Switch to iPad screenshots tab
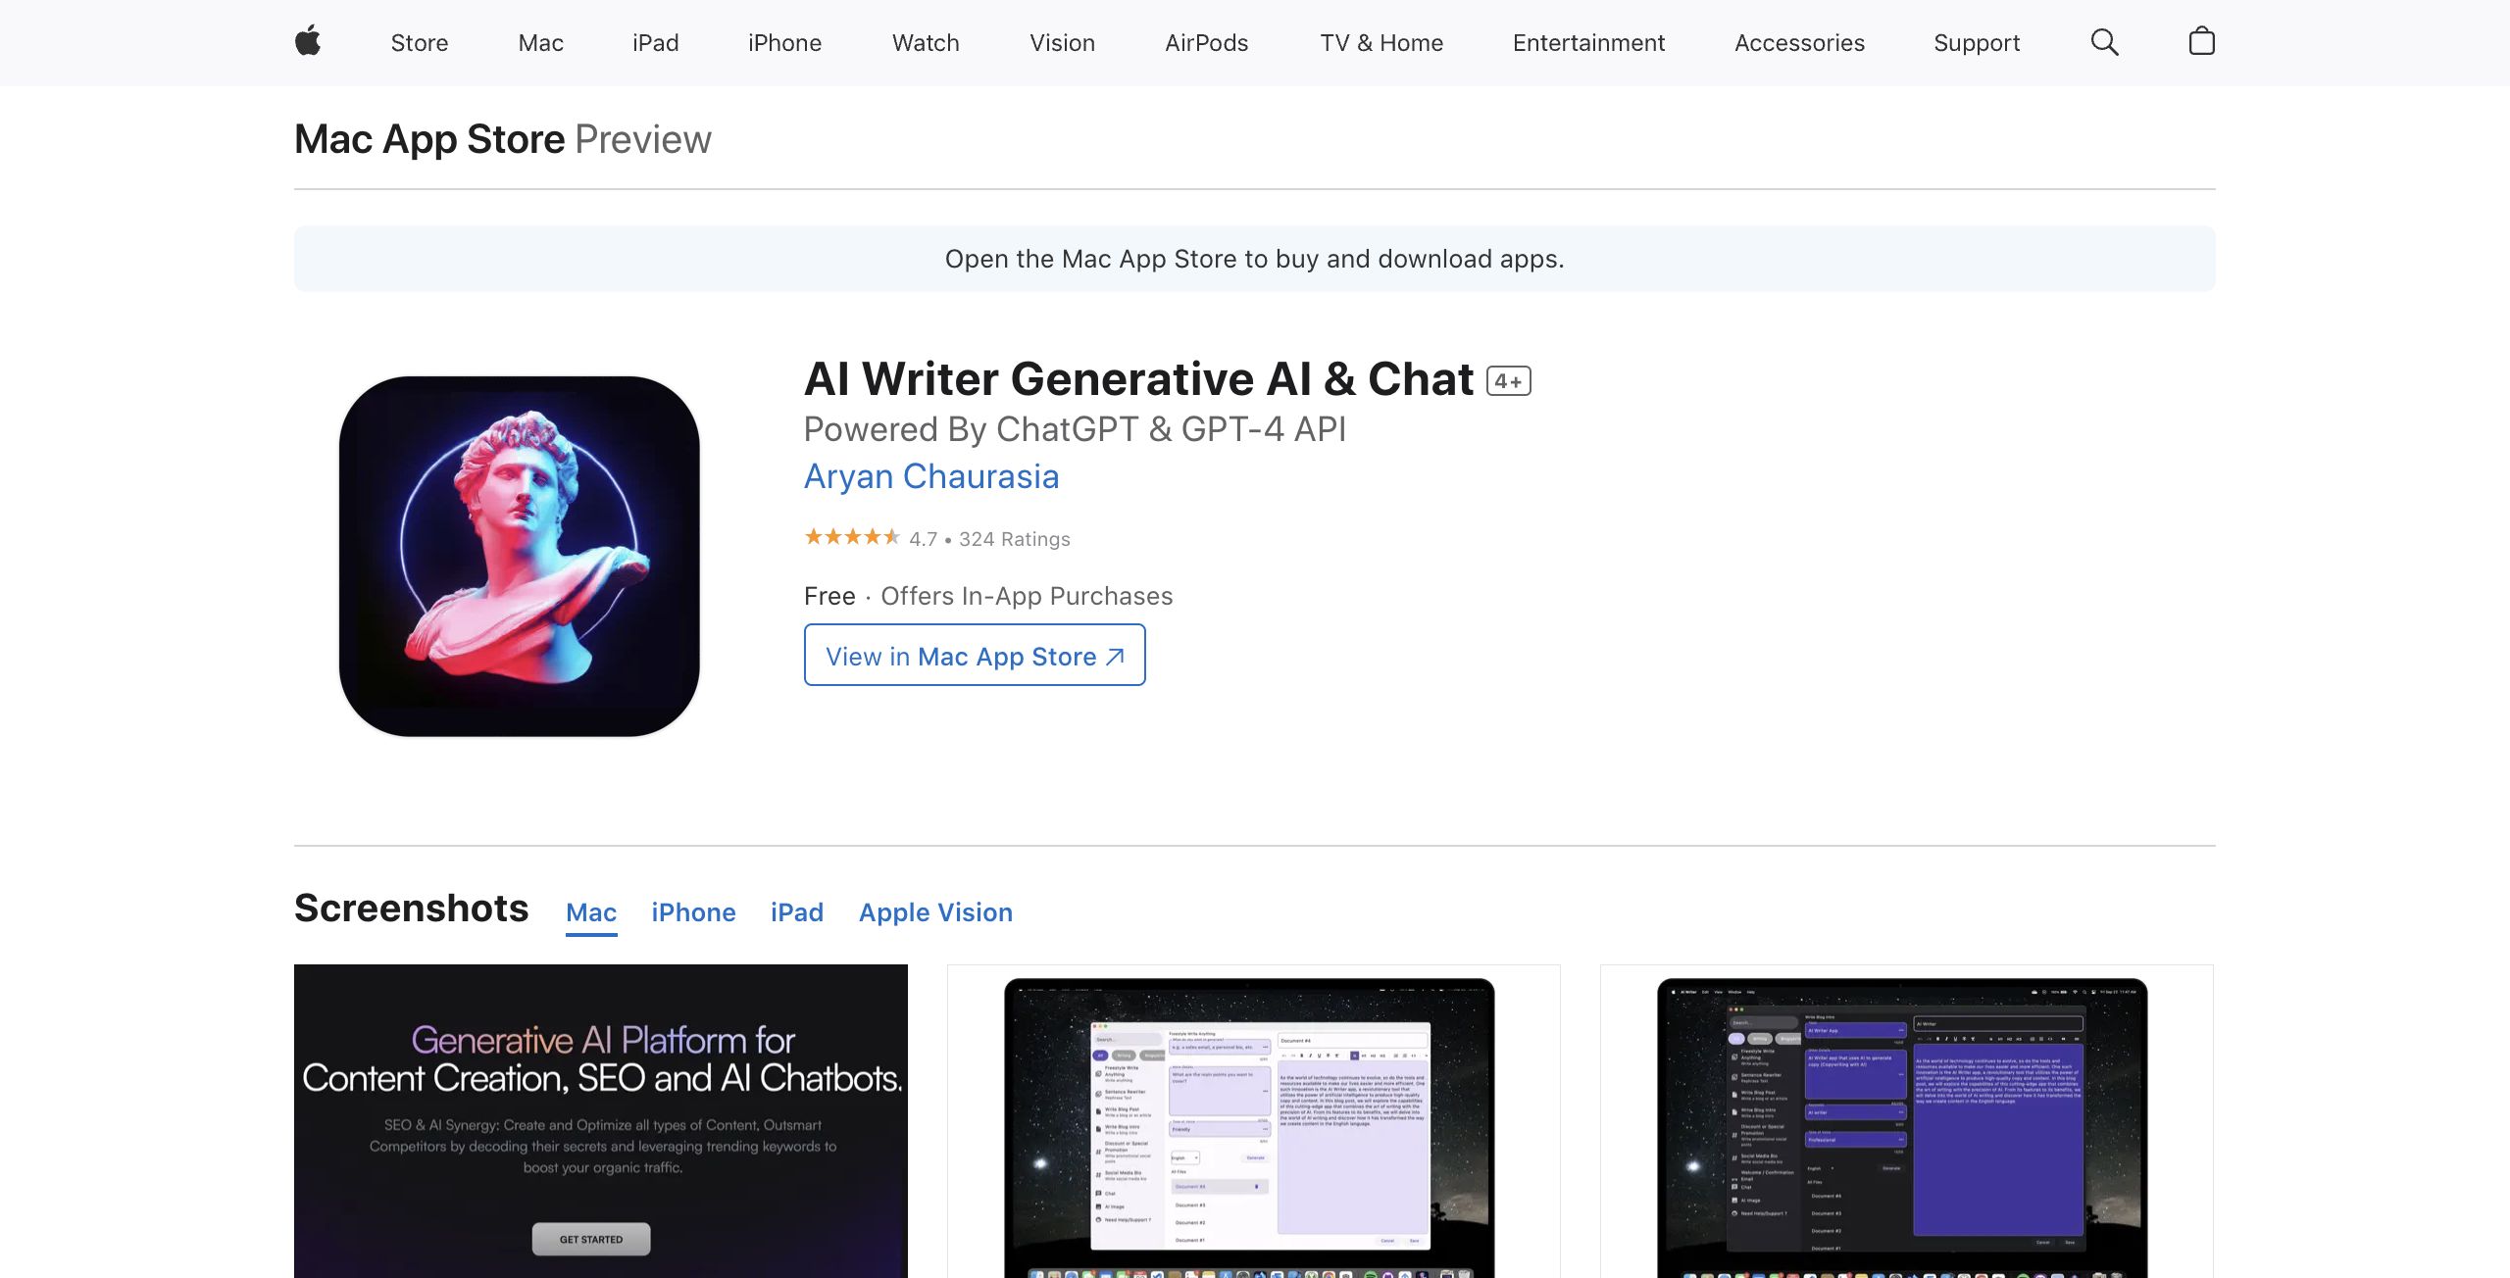Screen dimensions: 2510x1278 [796, 912]
